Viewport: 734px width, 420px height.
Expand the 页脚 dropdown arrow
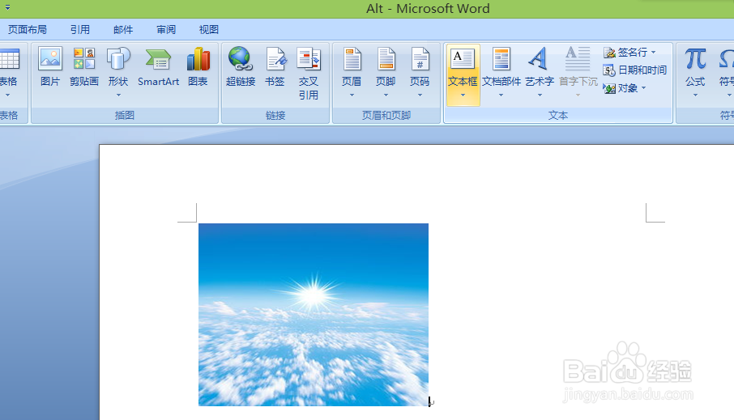[x=386, y=95]
